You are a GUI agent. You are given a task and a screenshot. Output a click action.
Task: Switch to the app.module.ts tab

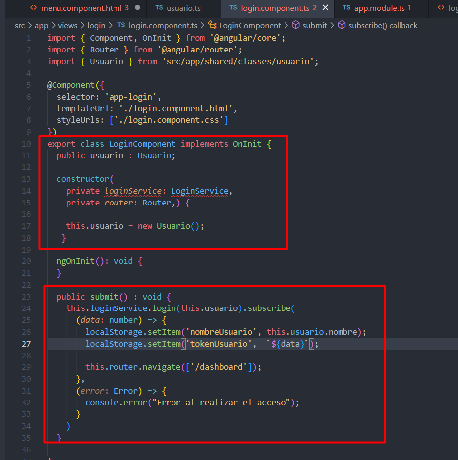pos(379,8)
